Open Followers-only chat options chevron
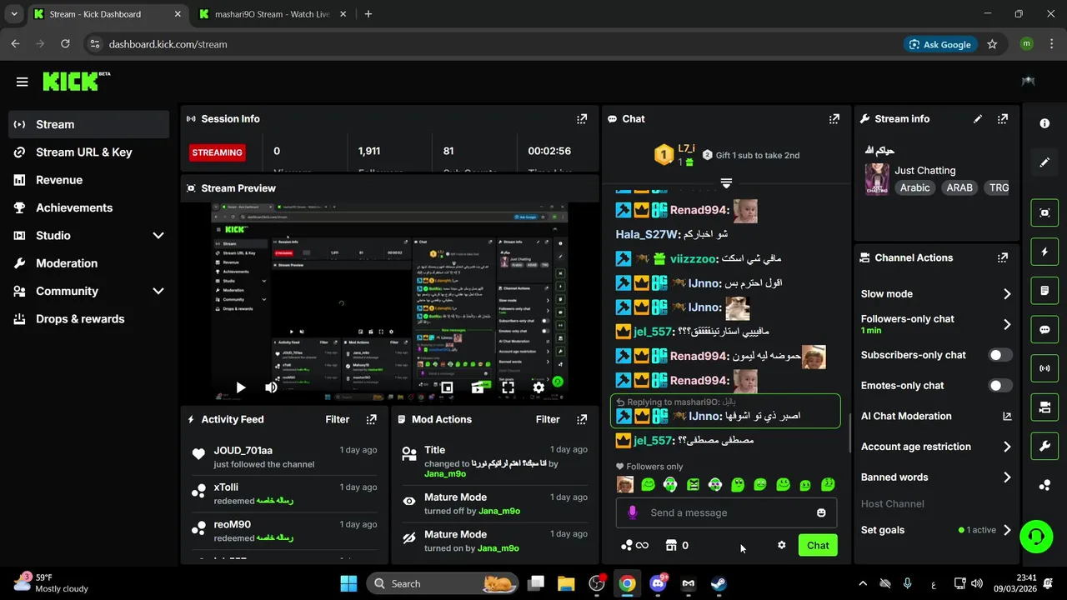The width and height of the screenshot is (1067, 600). point(1007,324)
